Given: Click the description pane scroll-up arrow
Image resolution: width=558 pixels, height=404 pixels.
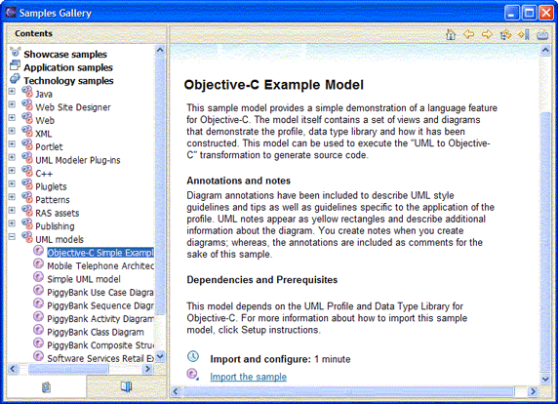Looking at the screenshot, I should tap(545, 50).
